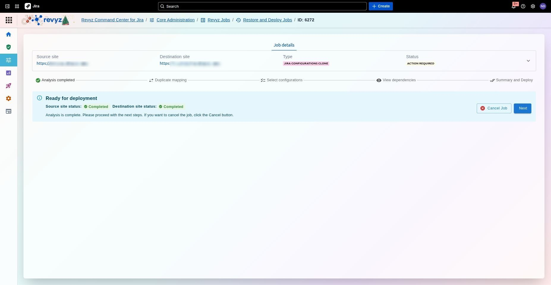Screen dimensions: 551x285
Task: Go to Duplicate mapping step
Action: click(x=168, y=80)
